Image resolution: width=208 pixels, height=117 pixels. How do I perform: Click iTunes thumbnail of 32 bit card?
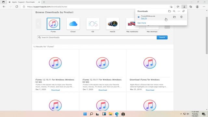(x=55, y=63)
